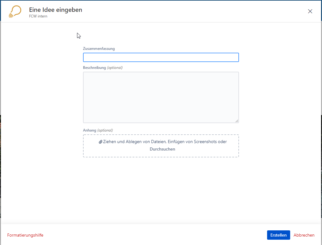This screenshot has height=245, width=322.
Task: Click "(optional)" next to Anhang
Action: click(105, 130)
